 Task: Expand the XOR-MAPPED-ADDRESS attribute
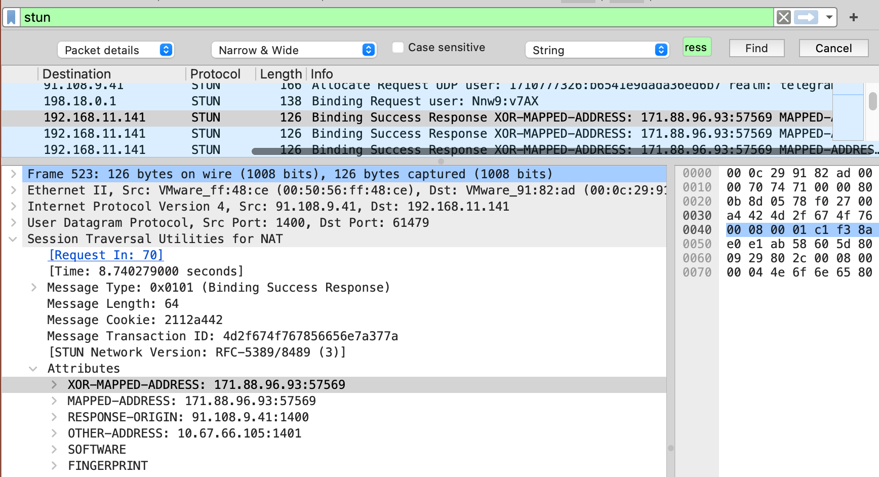pos(54,385)
